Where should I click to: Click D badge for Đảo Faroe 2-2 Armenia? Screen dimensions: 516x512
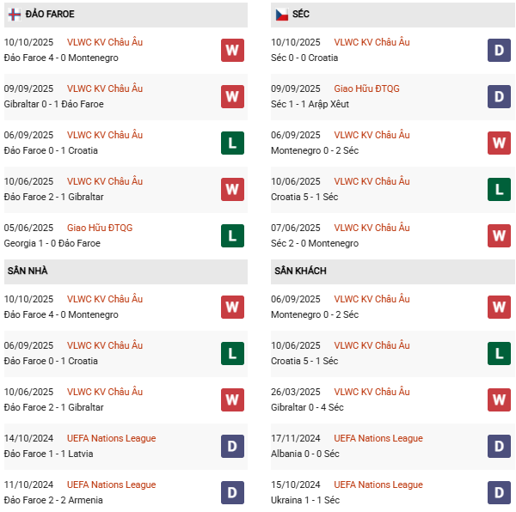pos(232,492)
